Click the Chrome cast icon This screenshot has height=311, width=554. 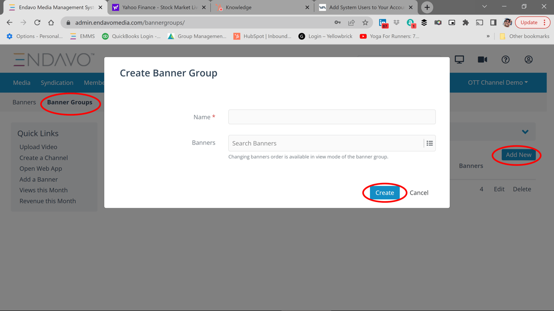coord(480,22)
